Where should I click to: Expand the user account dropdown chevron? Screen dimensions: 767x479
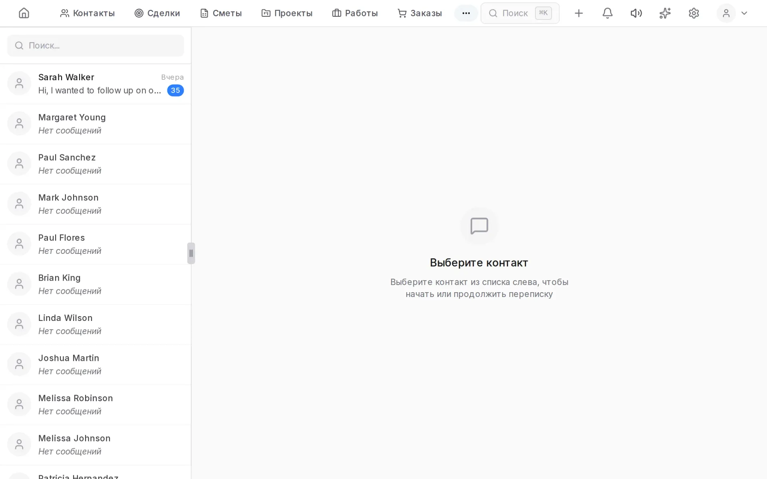pyautogui.click(x=744, y=13)
